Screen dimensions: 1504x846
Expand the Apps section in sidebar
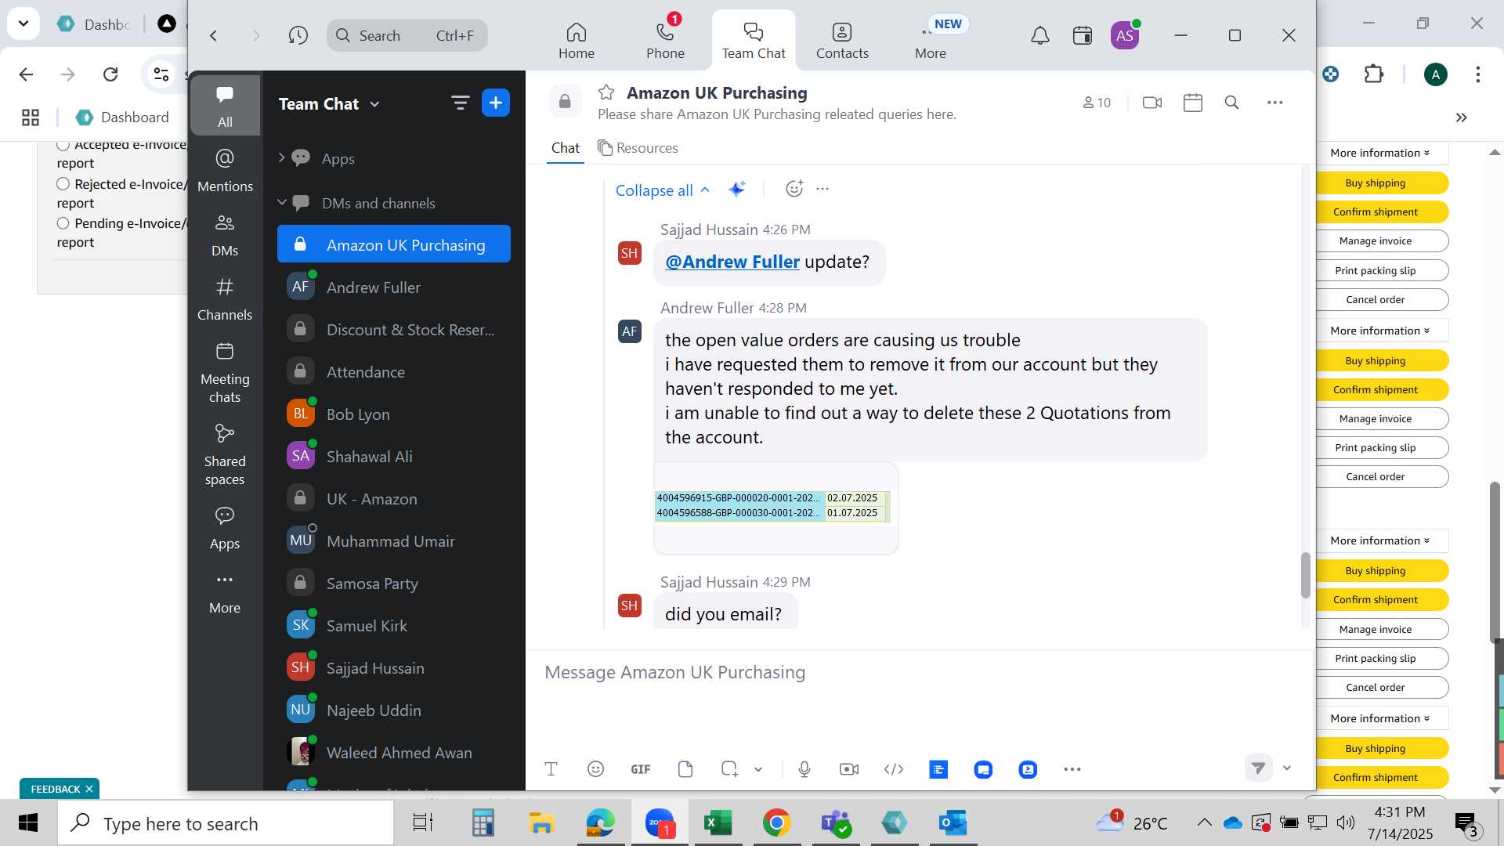(x=281, y=158)
